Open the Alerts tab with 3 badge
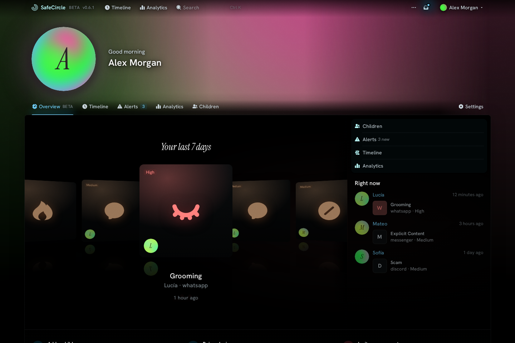Image resolution: width=515 pixels, height=343 pixels. (x=132, y=106)
